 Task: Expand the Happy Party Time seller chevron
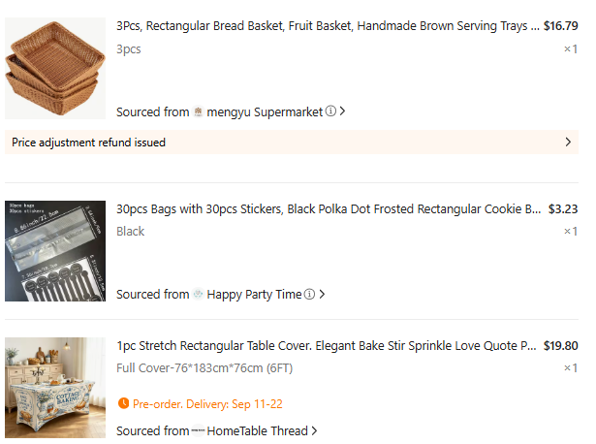pos(322,294)
